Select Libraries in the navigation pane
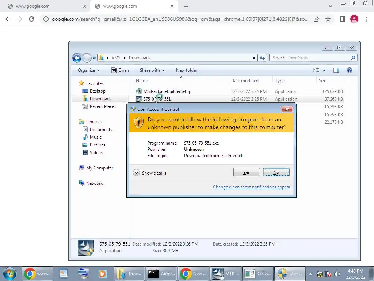 94,121
